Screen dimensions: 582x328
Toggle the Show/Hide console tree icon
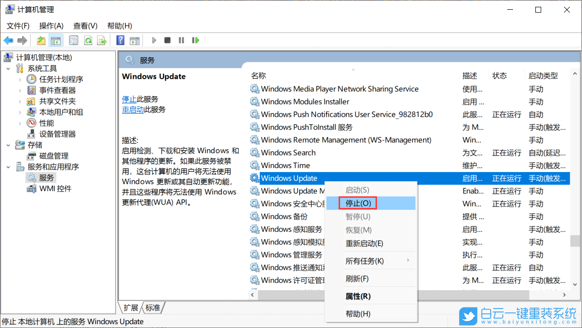pyautogui.click(x=56, y=40)
